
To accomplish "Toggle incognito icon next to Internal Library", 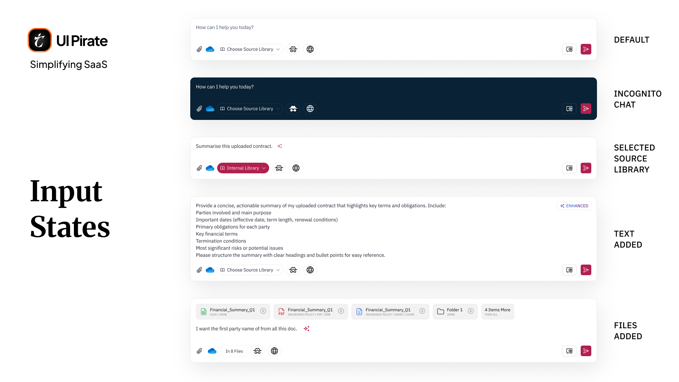I will point(279,168).
